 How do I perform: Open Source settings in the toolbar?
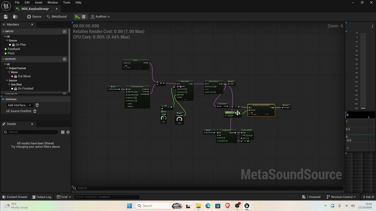click(34, 17)
